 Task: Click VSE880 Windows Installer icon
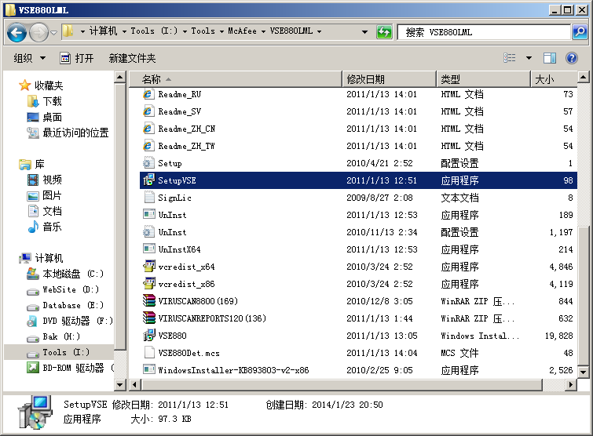tap(148, 336)
